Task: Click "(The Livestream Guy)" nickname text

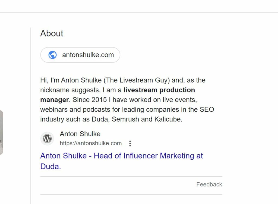Action: coord(137,80)
